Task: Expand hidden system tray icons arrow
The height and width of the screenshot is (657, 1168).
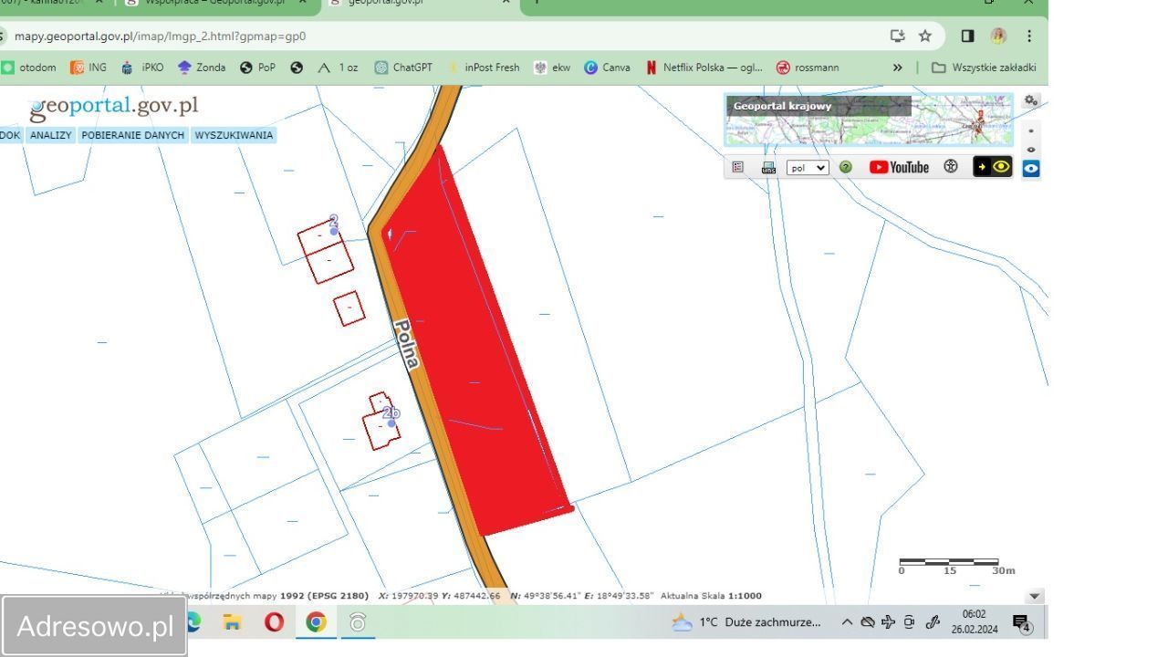Action: point(847,622)
